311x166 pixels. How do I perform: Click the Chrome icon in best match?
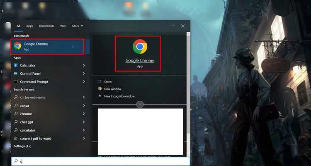point(17,46)
